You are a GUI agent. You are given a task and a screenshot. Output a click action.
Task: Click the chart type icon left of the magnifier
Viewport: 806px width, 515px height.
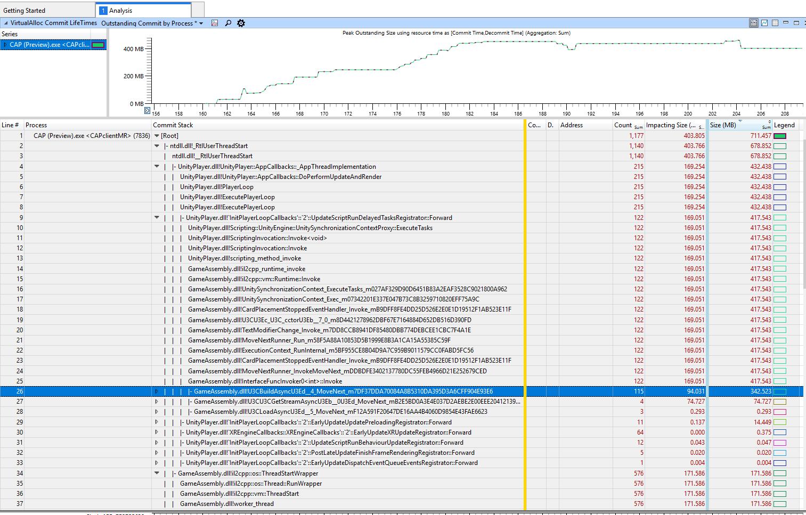(214, 23)
